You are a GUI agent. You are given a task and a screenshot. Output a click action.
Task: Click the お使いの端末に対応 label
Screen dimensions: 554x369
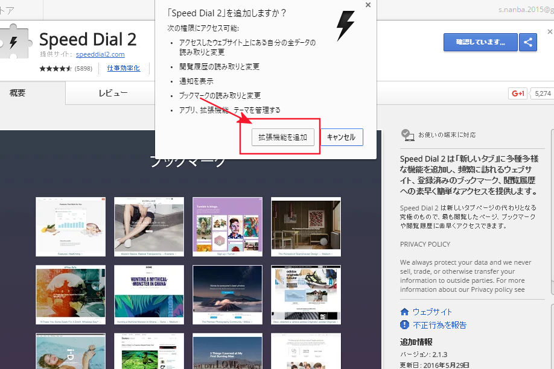click(x=447, y=135)
